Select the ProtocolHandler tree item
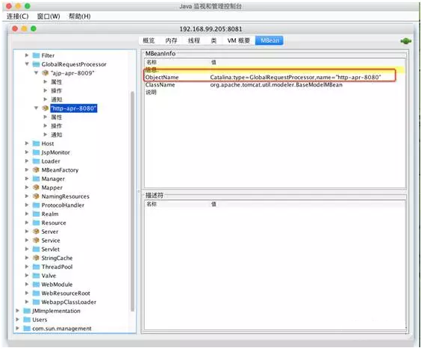421x351 pixels. tap(63, 205)
